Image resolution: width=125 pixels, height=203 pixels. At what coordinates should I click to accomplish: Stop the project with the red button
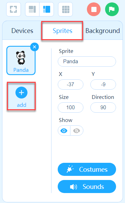94,9
